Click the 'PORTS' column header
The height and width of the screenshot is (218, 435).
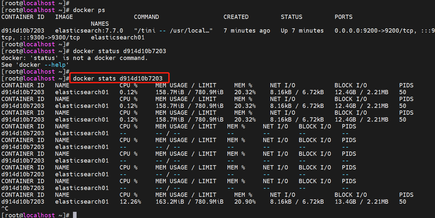pos(343,17)
